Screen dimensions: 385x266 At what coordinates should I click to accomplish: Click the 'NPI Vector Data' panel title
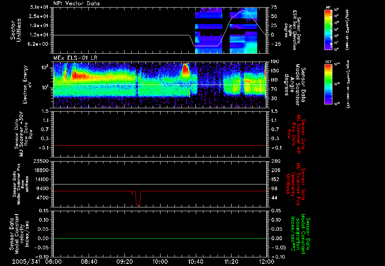(77, 3)
